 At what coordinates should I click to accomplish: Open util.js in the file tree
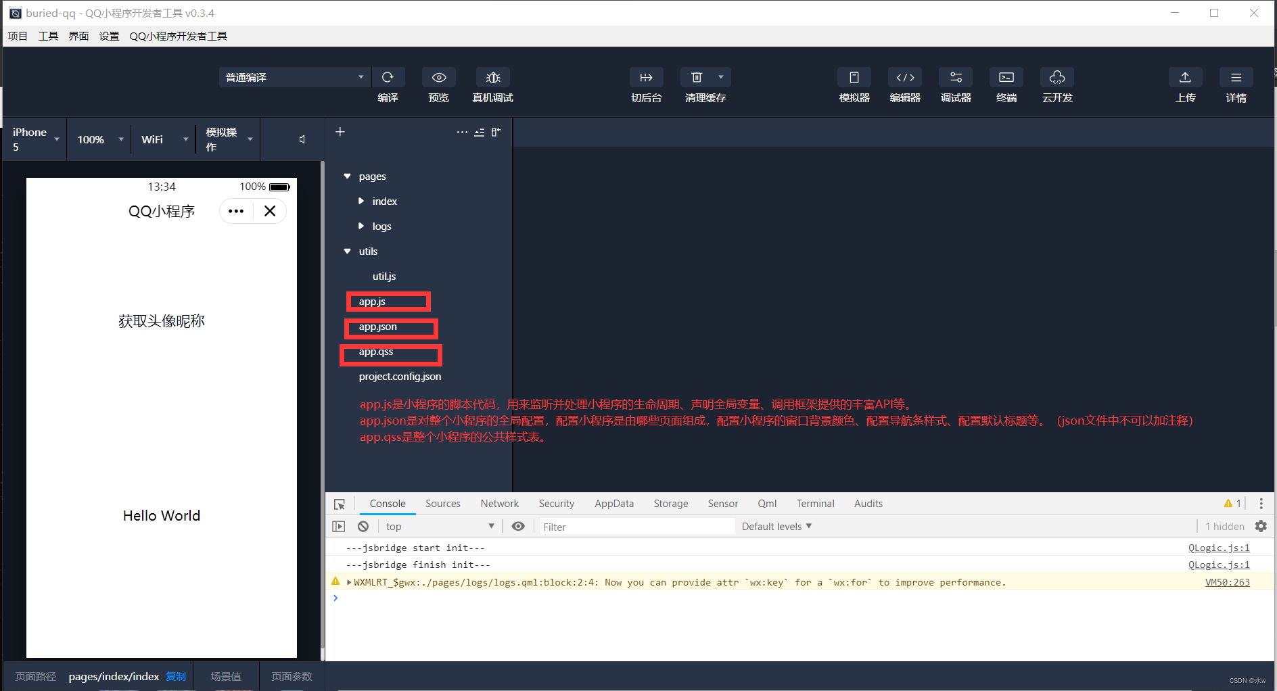click(384, 277)
